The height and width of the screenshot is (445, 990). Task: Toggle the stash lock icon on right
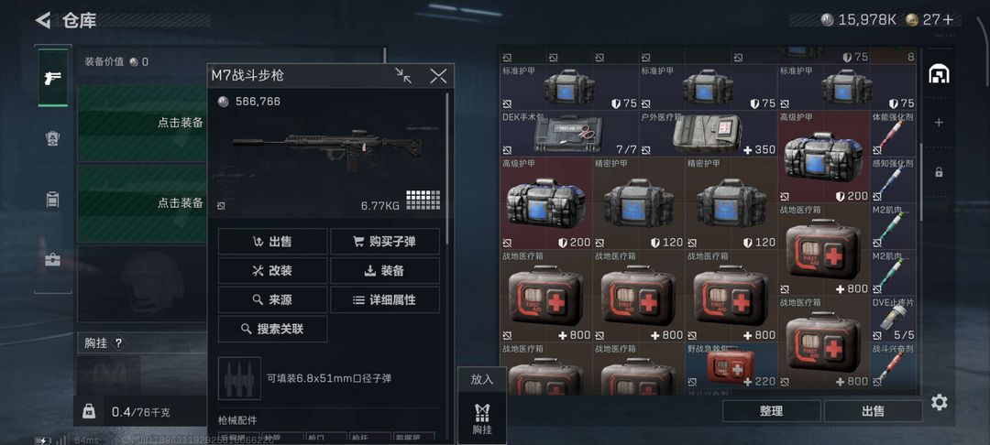(x=939, y=171)
